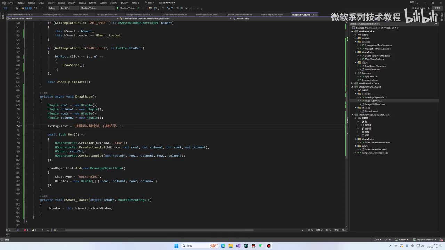
Task: Open the Git(G) menu
Action: tap(41, 3)
